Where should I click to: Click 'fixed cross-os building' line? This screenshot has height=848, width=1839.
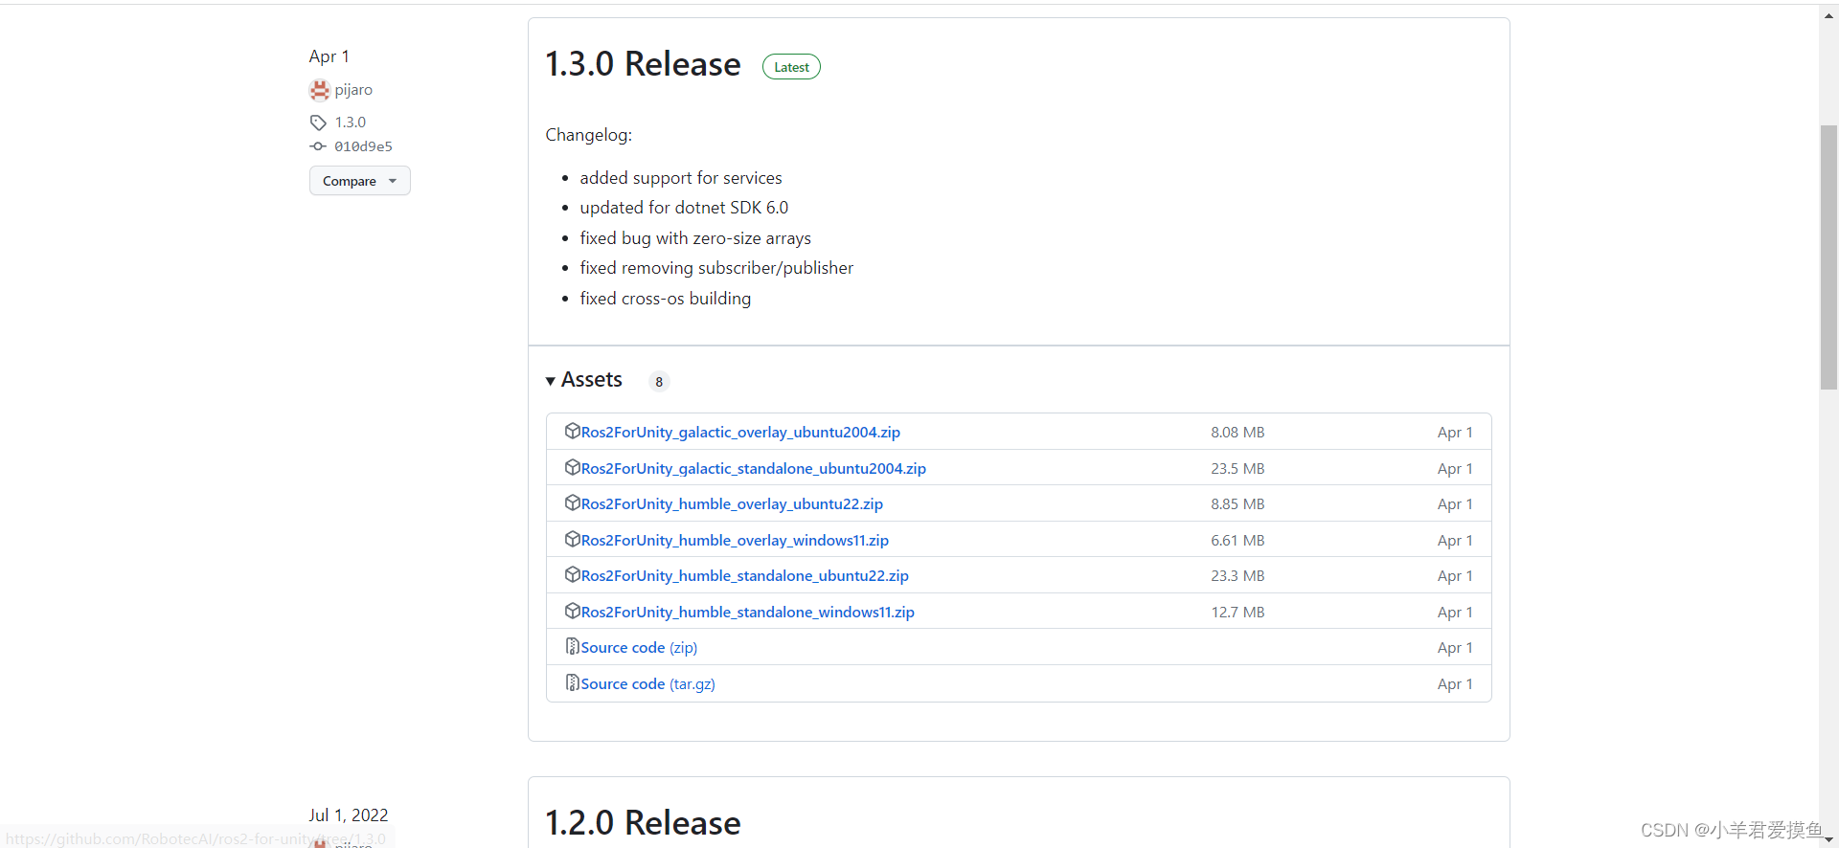pyautogui.click(x=666, y=299)
